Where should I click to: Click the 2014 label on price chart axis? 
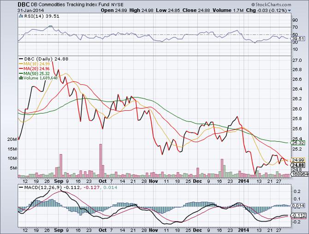tap(244, 181)
